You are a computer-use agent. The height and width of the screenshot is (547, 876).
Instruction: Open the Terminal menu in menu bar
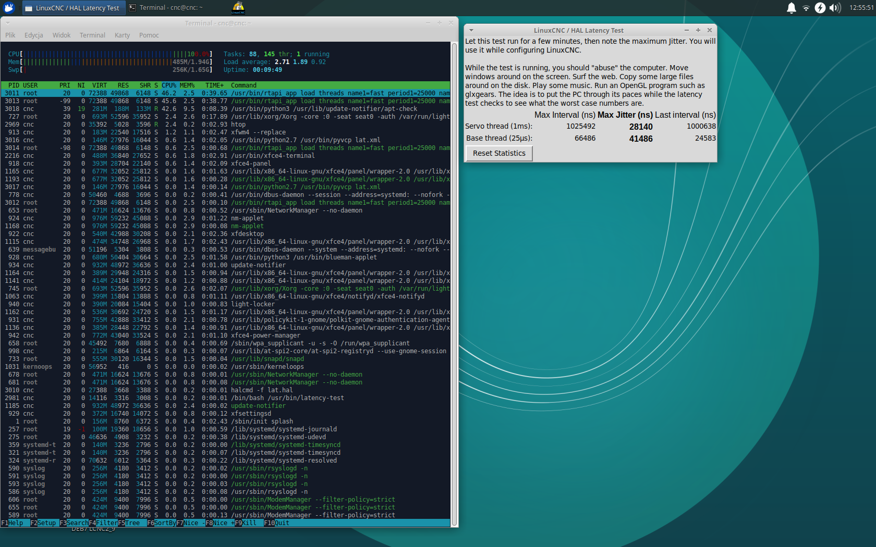[92, 35]
